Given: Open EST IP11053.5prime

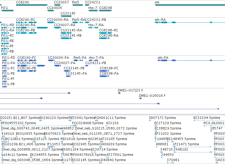Looking at the screenshot, I should pyautogui.click(x=59, y=144).
